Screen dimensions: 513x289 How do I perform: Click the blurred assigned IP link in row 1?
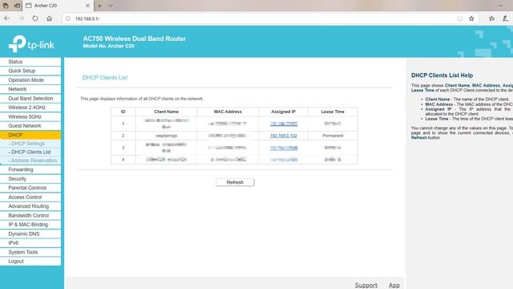tap(284, 124)
